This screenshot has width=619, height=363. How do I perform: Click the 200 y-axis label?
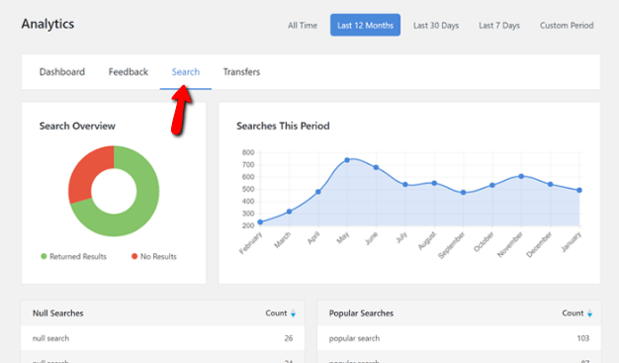coord(248,226)
